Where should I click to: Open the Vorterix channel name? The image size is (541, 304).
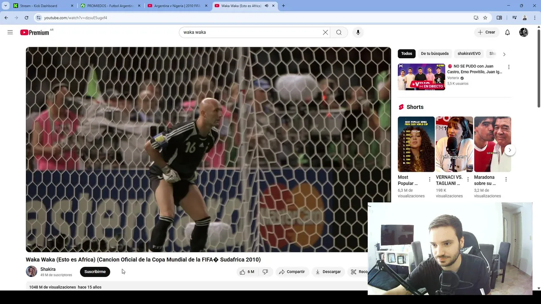click(453, 78)
